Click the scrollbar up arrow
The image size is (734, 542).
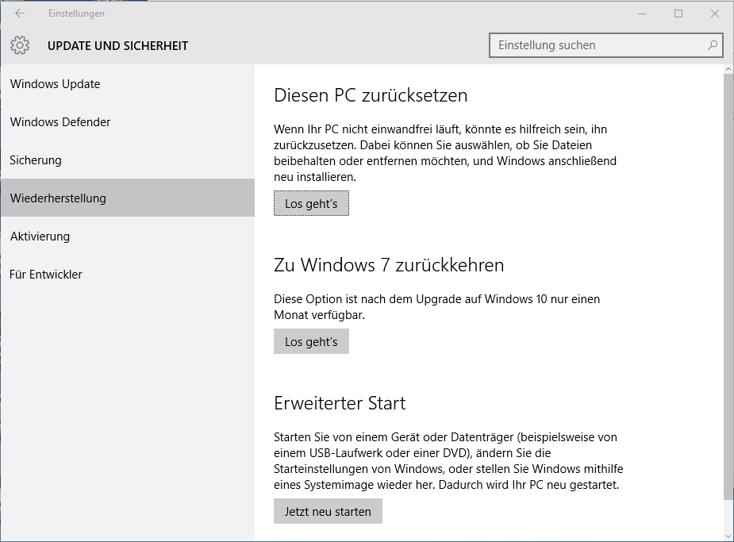728,69
